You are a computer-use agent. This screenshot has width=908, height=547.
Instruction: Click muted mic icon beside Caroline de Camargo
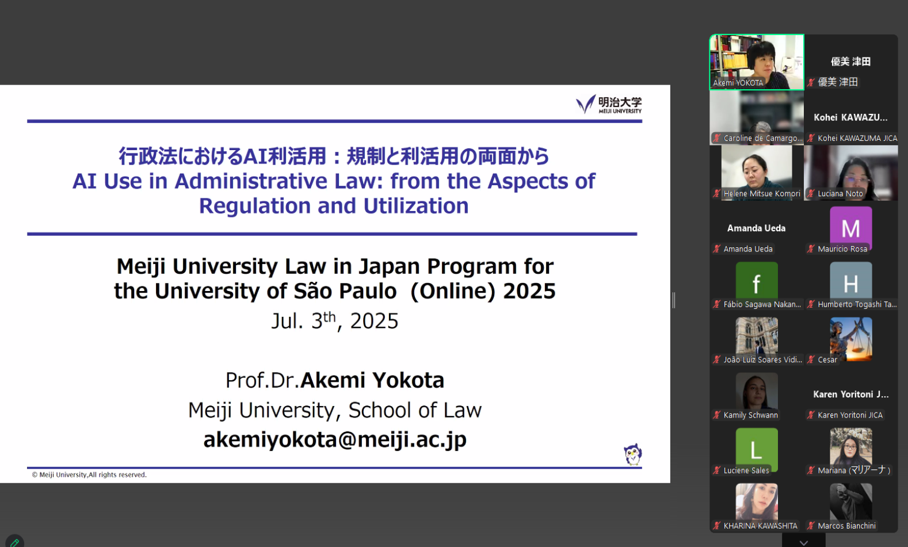click(717, 138)
